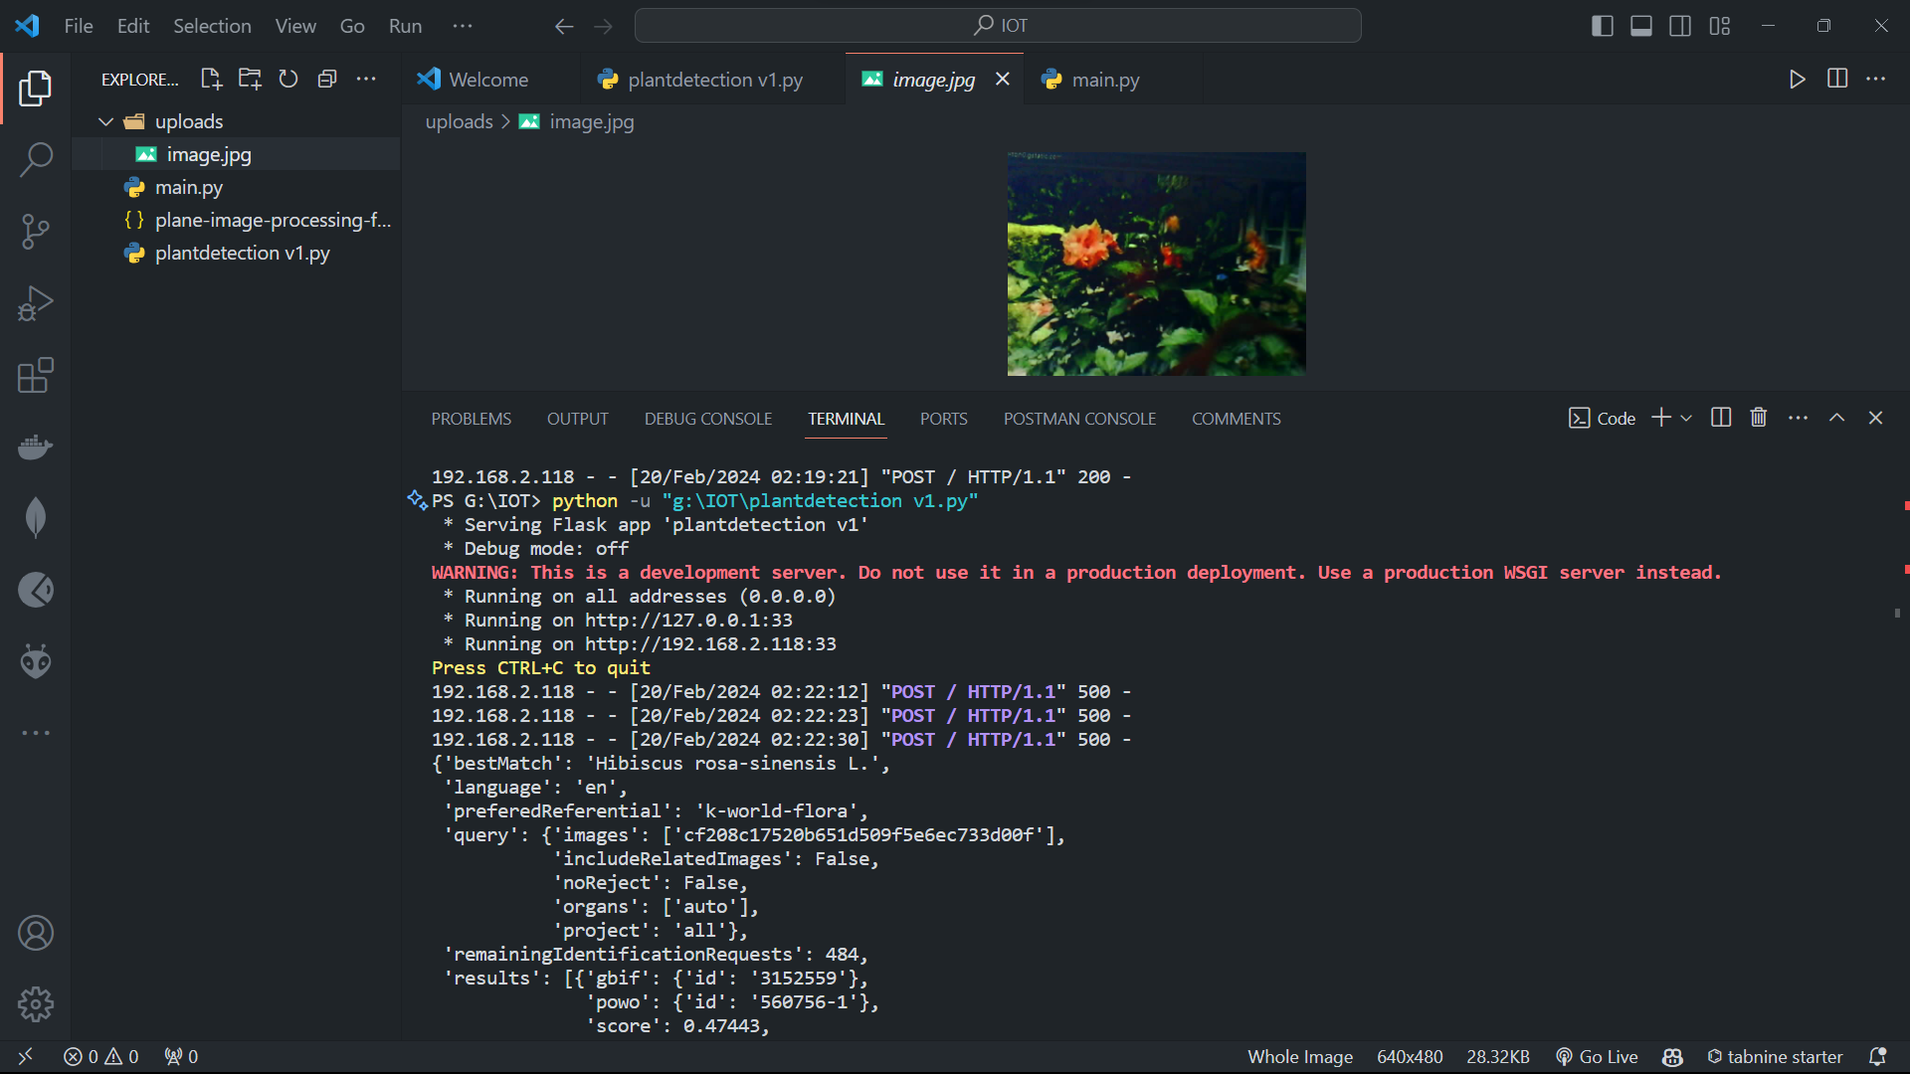Click the hibiscus image preview
The image size is (1910, 1074).
pos(1156,264)
